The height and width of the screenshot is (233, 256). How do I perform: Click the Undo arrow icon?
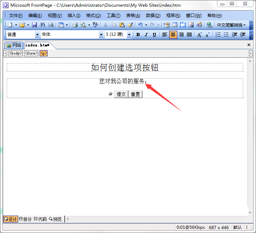tap(140, 25)
